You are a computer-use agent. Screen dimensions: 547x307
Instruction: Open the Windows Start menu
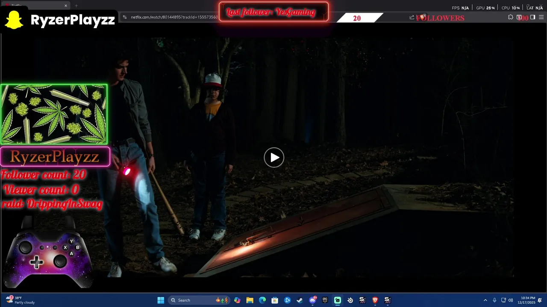161,300
